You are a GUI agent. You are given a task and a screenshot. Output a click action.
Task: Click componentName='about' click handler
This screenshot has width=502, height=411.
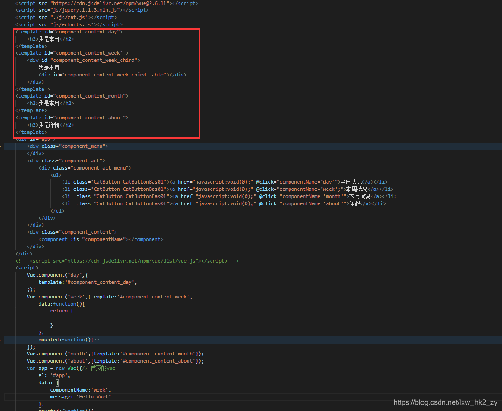(303, 203)
